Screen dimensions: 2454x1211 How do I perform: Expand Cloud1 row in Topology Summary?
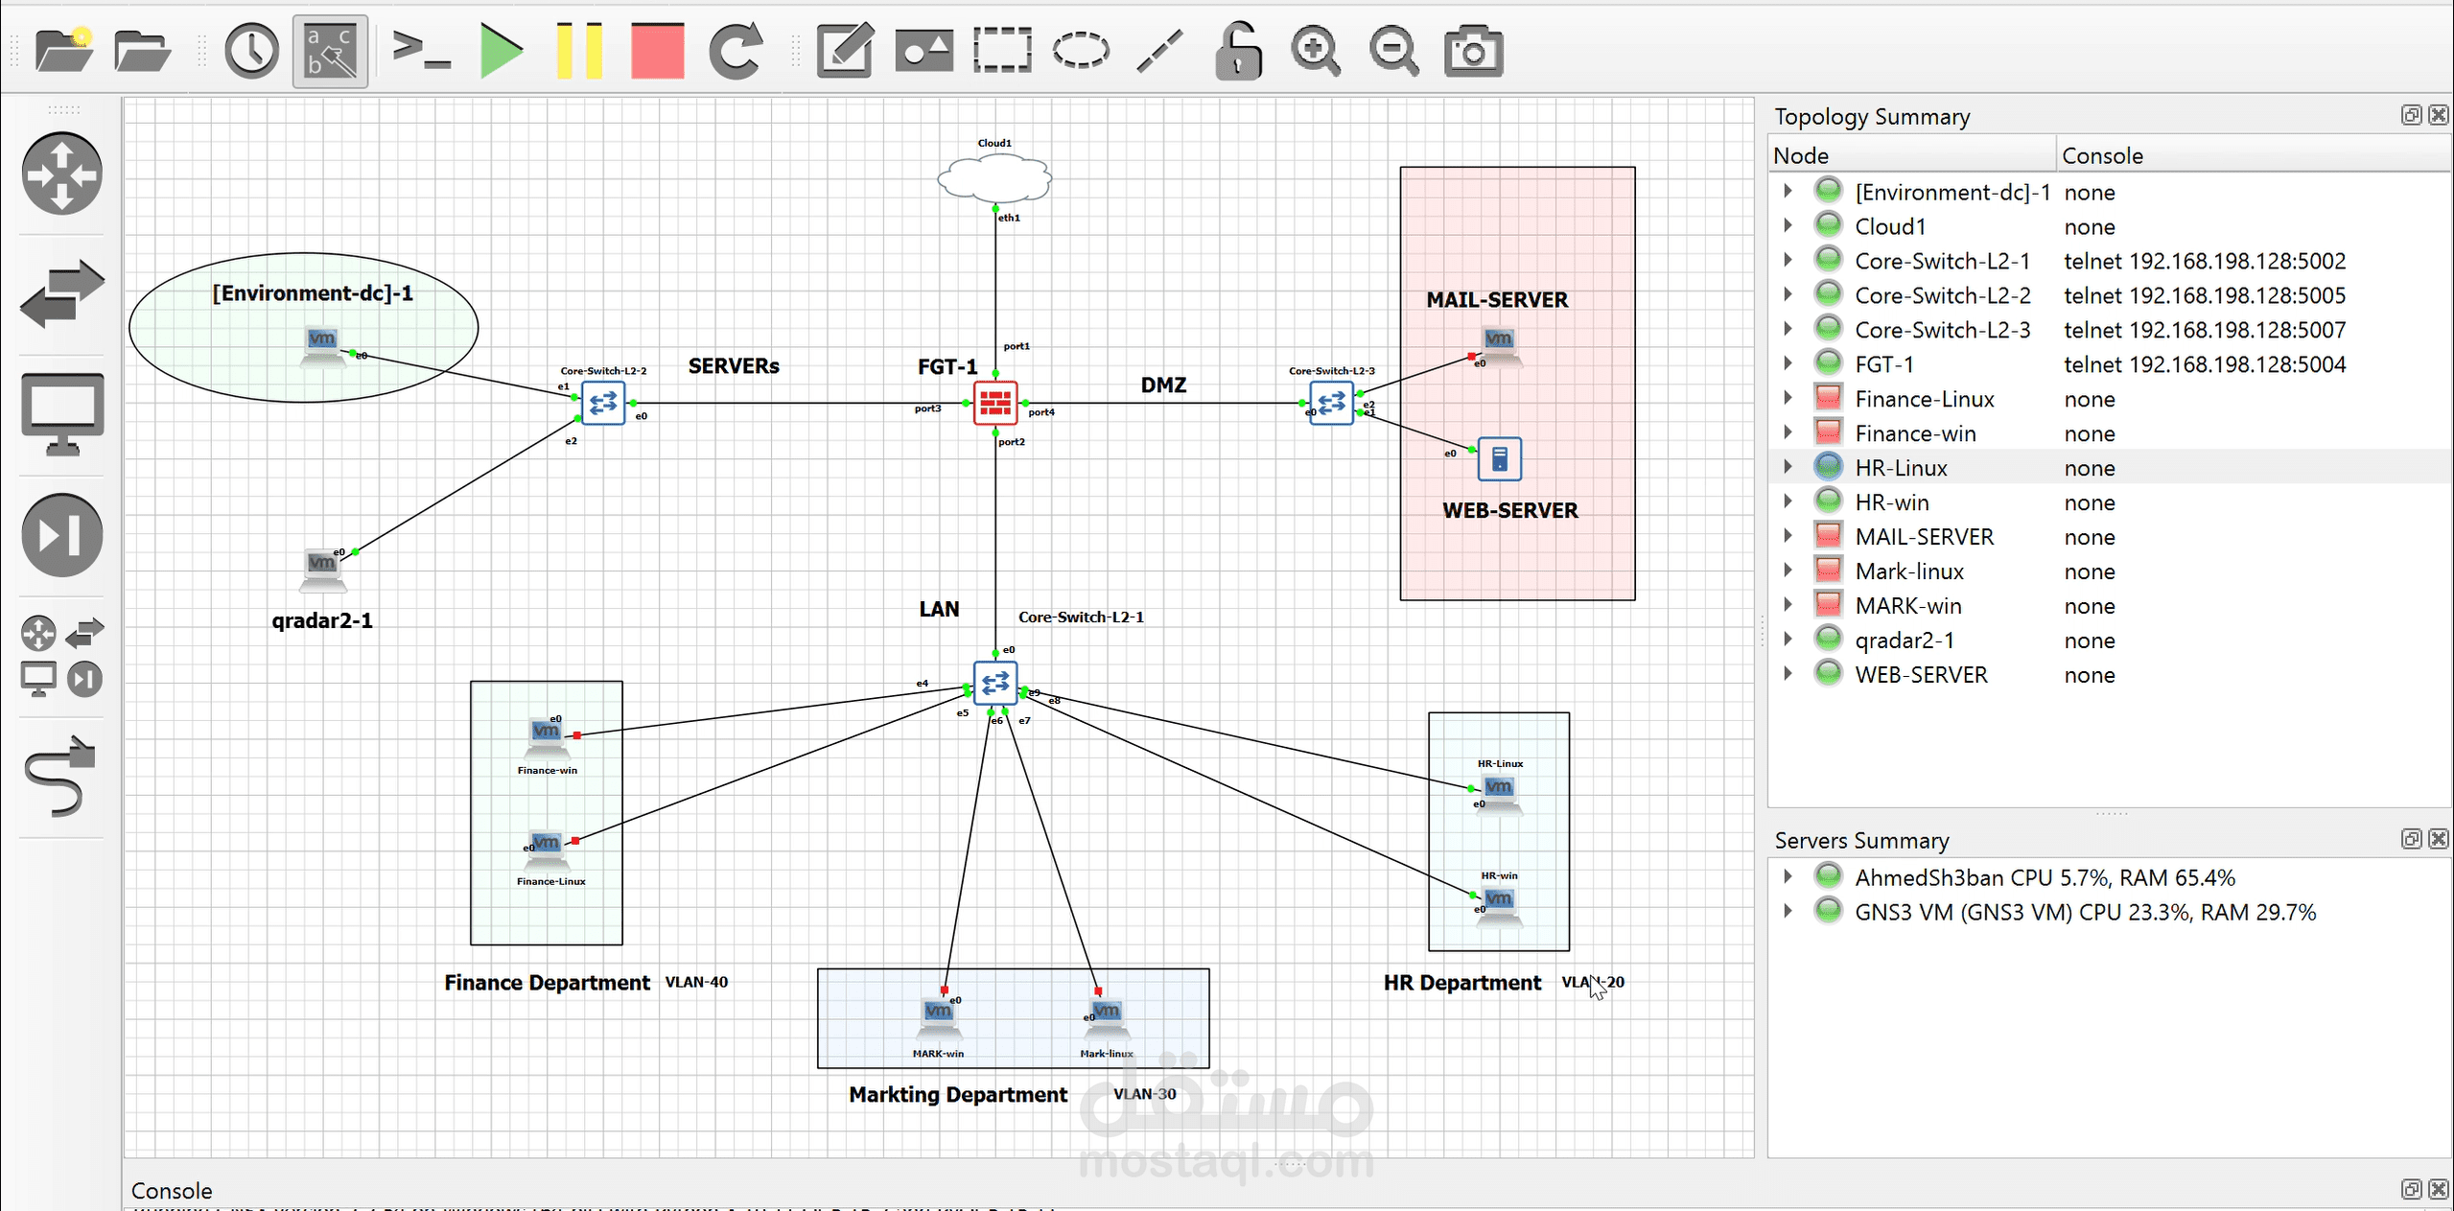[1788, 225]
